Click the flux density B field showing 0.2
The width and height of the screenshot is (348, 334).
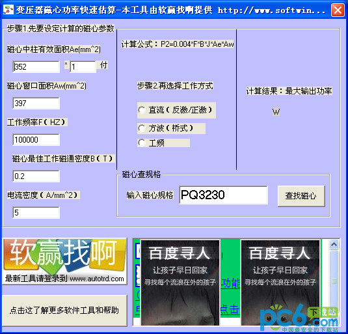(36, 176)
